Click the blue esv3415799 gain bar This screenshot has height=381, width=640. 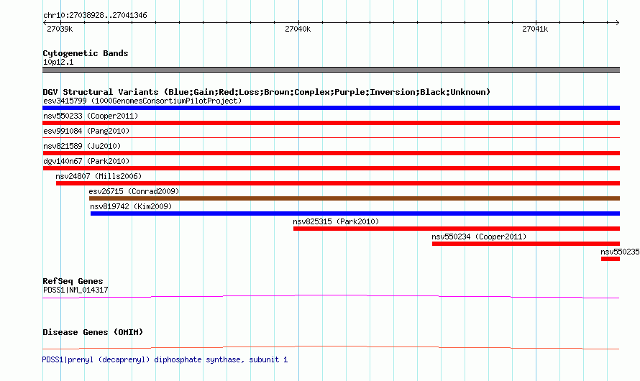(331, 108)
